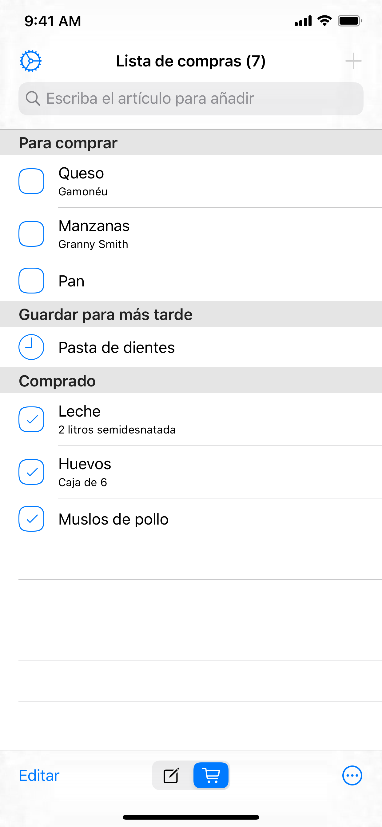Open the Pasta de dientes item
This screenshot has height=827, width=382.
click(x=117, y=348)
